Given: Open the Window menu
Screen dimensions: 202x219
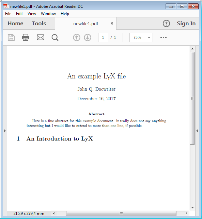Looking at the screenshot, I should 48,14.
